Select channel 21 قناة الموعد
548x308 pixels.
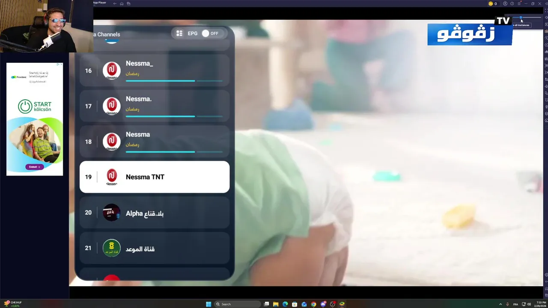155,248
